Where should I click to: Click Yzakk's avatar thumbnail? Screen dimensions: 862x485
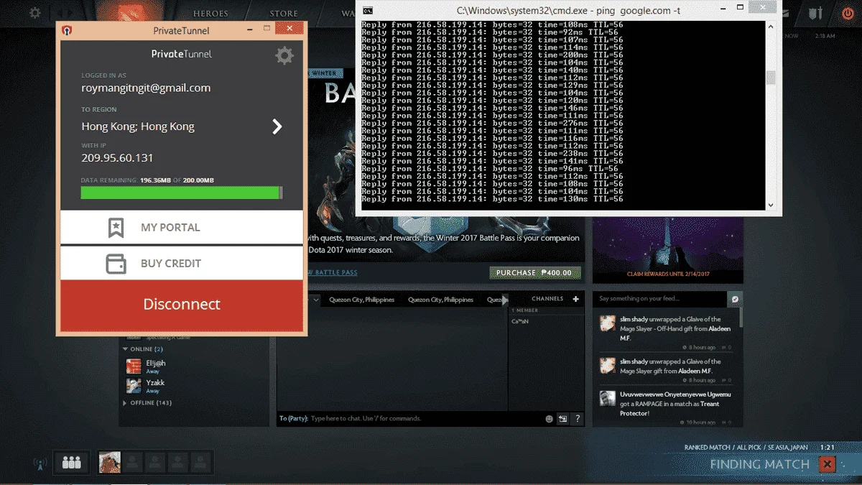(134, 387)
